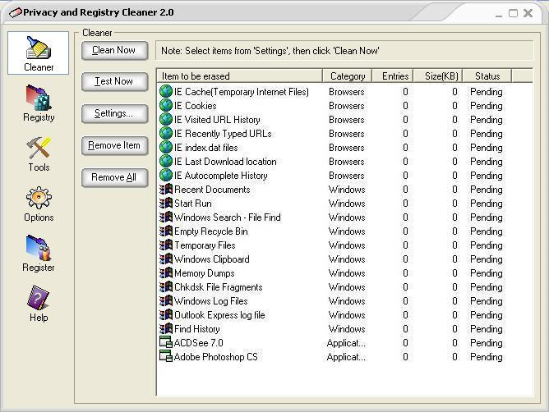Sort list by Entries column header
The height and width of the screenshot is (412, 549).
(x=393, y=76)
